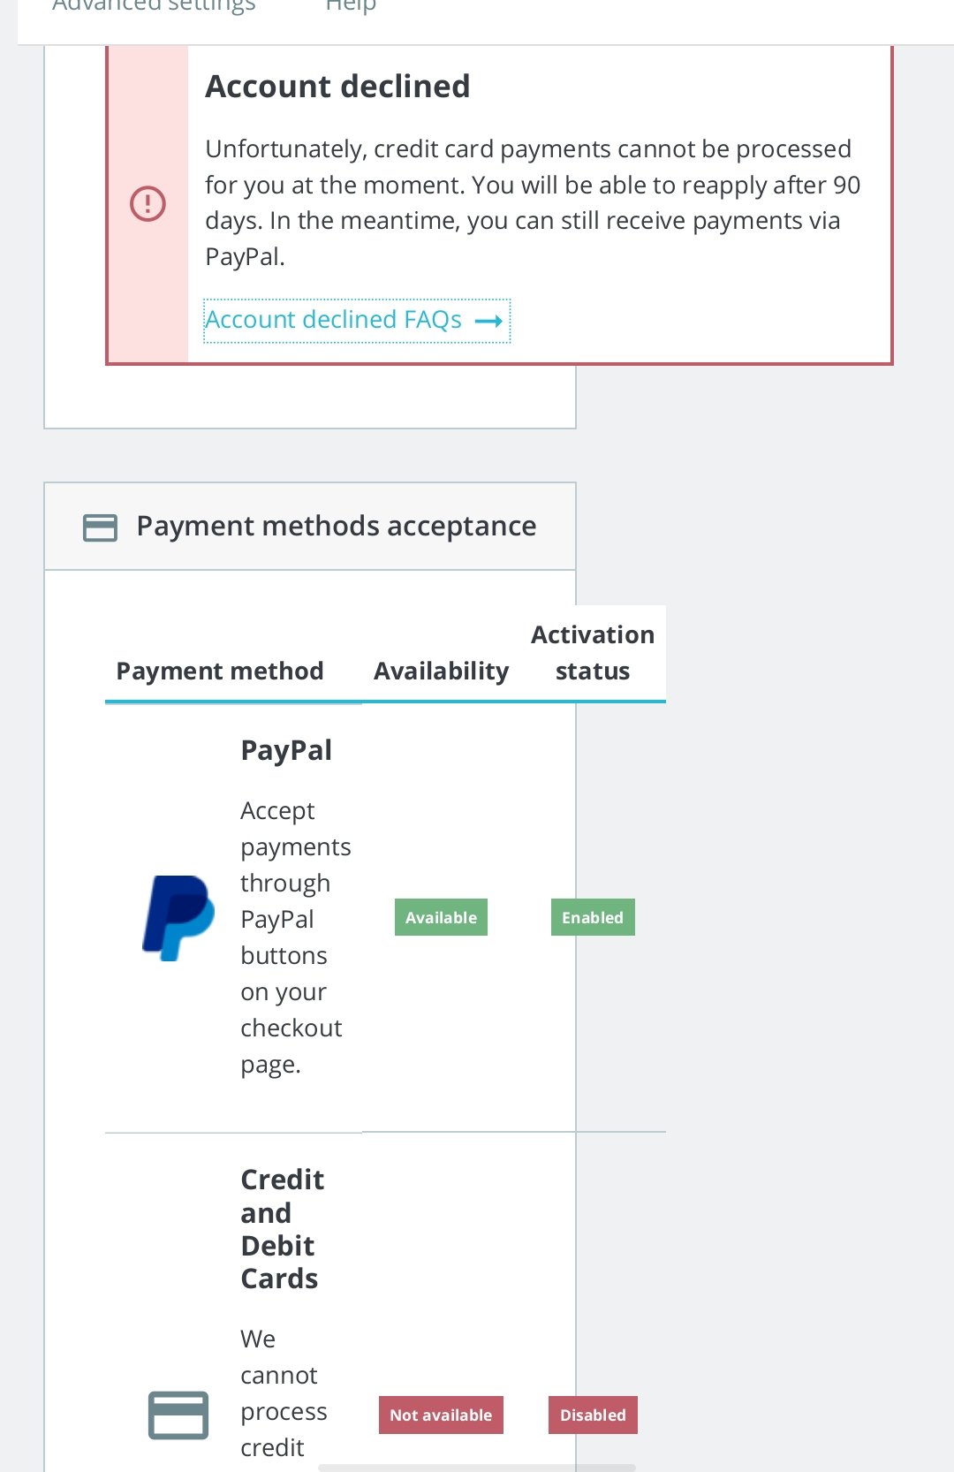The image size is (954, 1472).
Task: Click the PayPal payment method title
Action: pyautogui.click(x=286, y=750)
